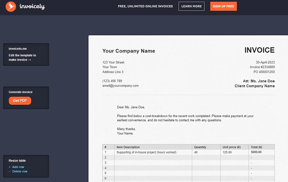
Task: Edit the Your Name signature
Action: tap(125, 134)
